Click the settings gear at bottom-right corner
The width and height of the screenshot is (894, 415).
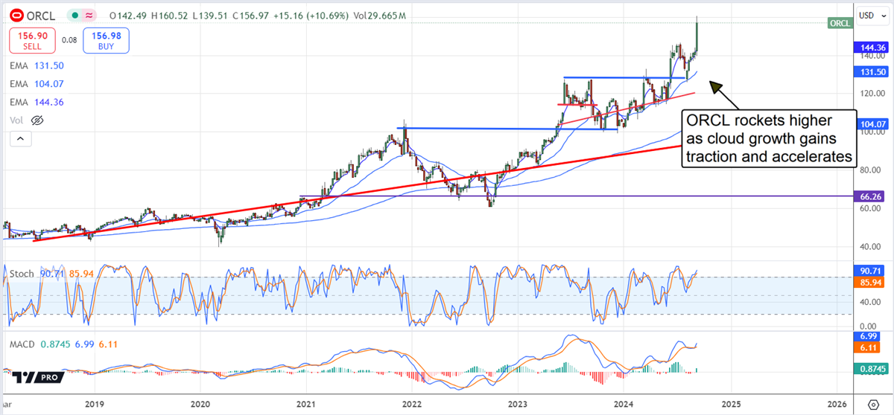coord(872,404)
